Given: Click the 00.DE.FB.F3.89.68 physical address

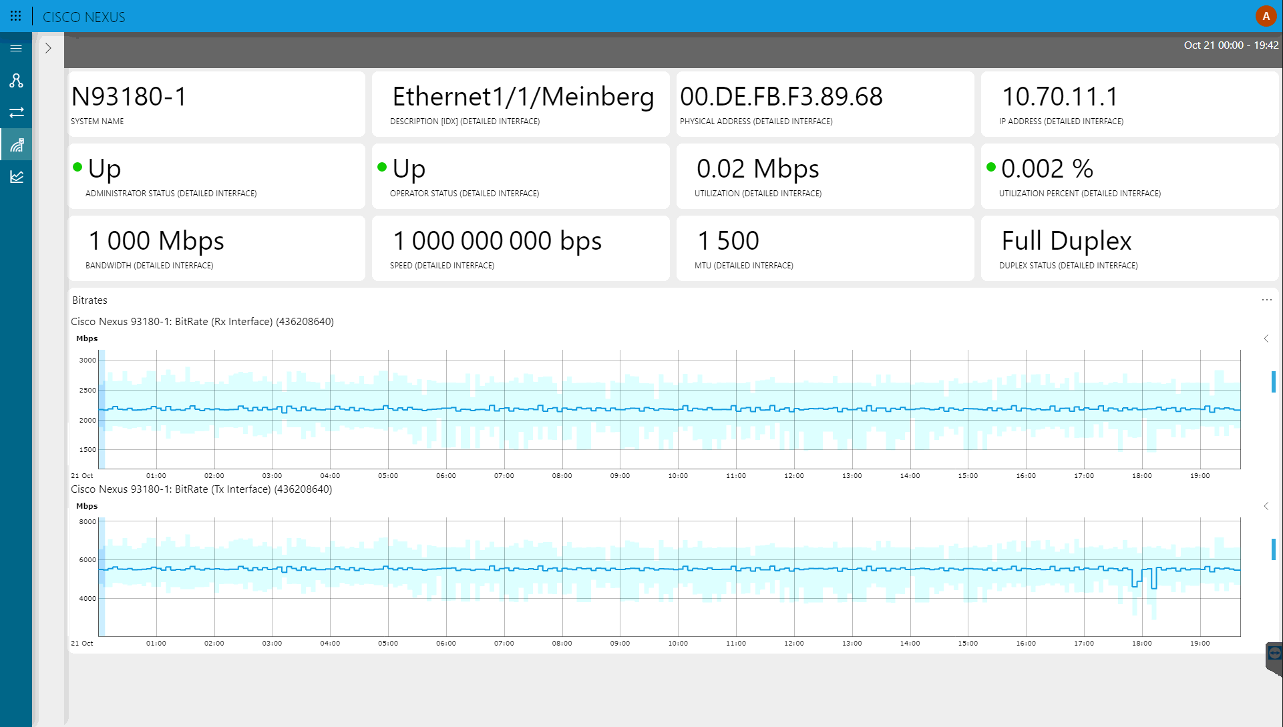Looking at the screenshot, I should pos(781,97).
